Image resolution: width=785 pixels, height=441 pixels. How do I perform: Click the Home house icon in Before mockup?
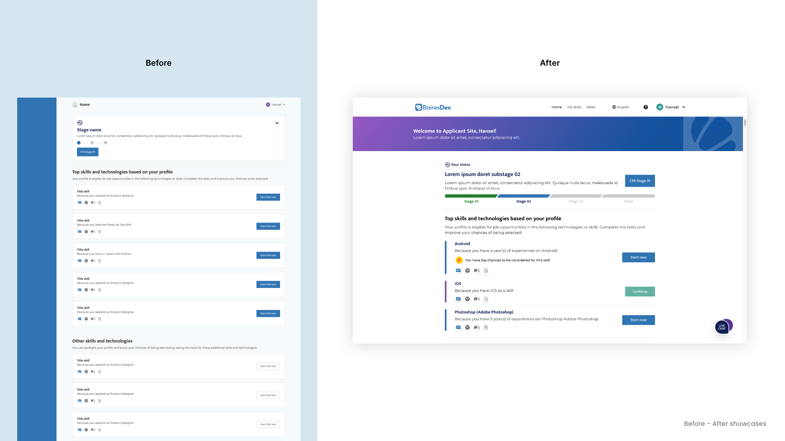75,105
